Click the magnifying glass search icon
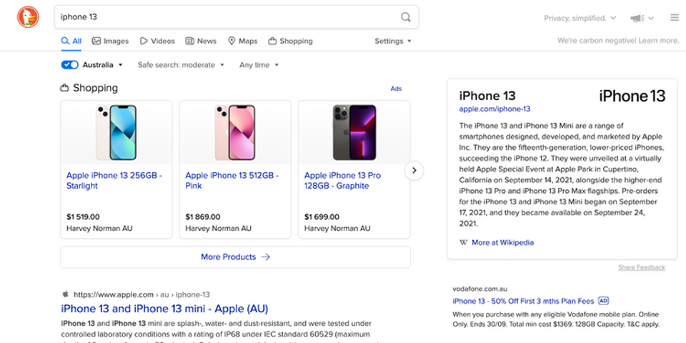The image size is (686, 343). tap(406, 17)
